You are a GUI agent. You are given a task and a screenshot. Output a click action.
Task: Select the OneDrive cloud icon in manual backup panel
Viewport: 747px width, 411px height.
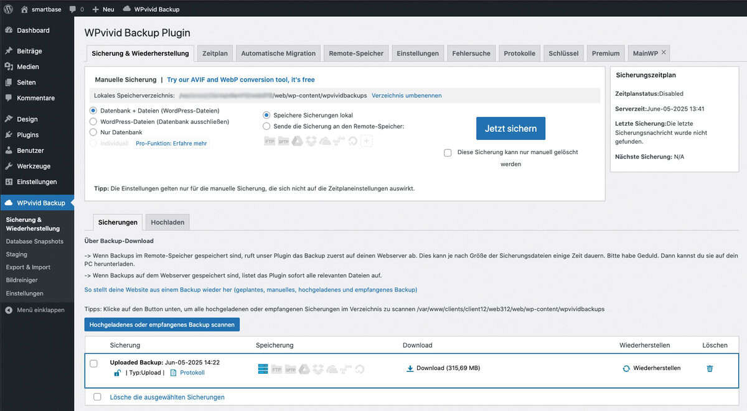pyautogui.click(x=324, y=141)
